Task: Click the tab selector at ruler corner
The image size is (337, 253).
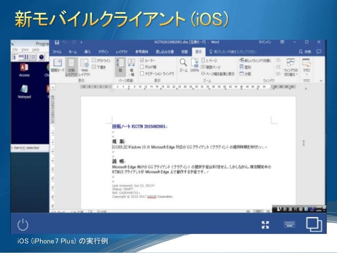Action: point(53,87)
